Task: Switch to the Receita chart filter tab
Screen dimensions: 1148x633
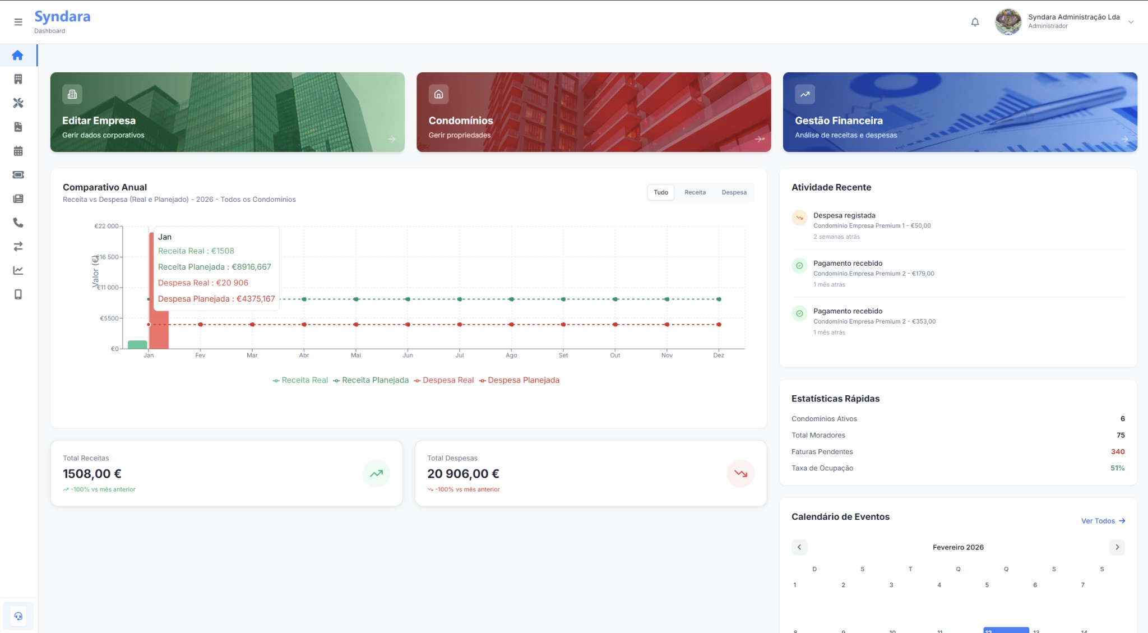Action: (x=695, y=192)
